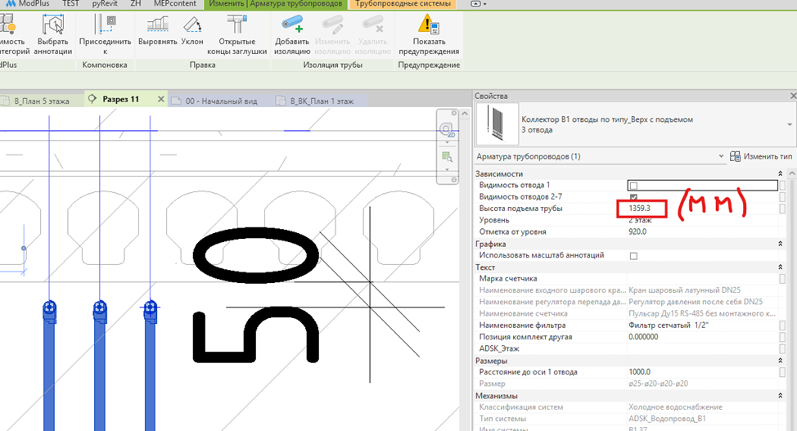Close the Разрез 11 view tab
Image resolution: width=797 pixels, height=431 pixels.
160,99
